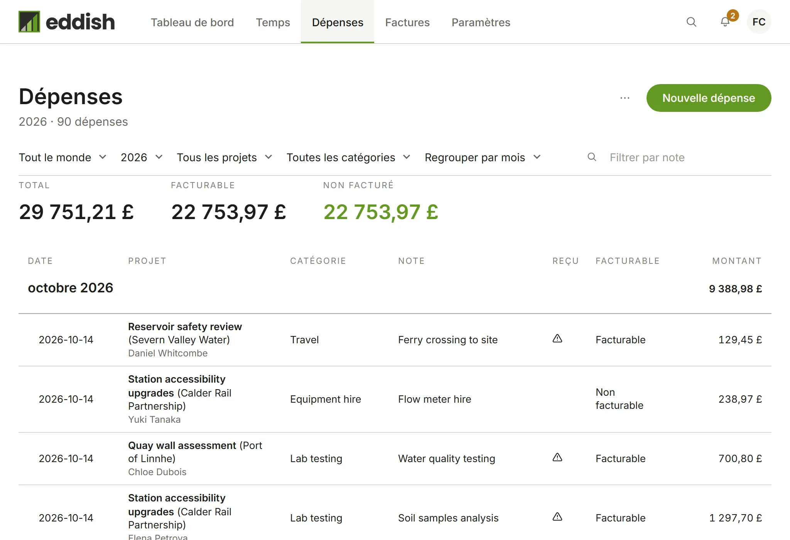The width and height of the screenshot is (790, 540).
Task: Open Regrouper par mois dropdown
Action: click(x=483, y=157)
